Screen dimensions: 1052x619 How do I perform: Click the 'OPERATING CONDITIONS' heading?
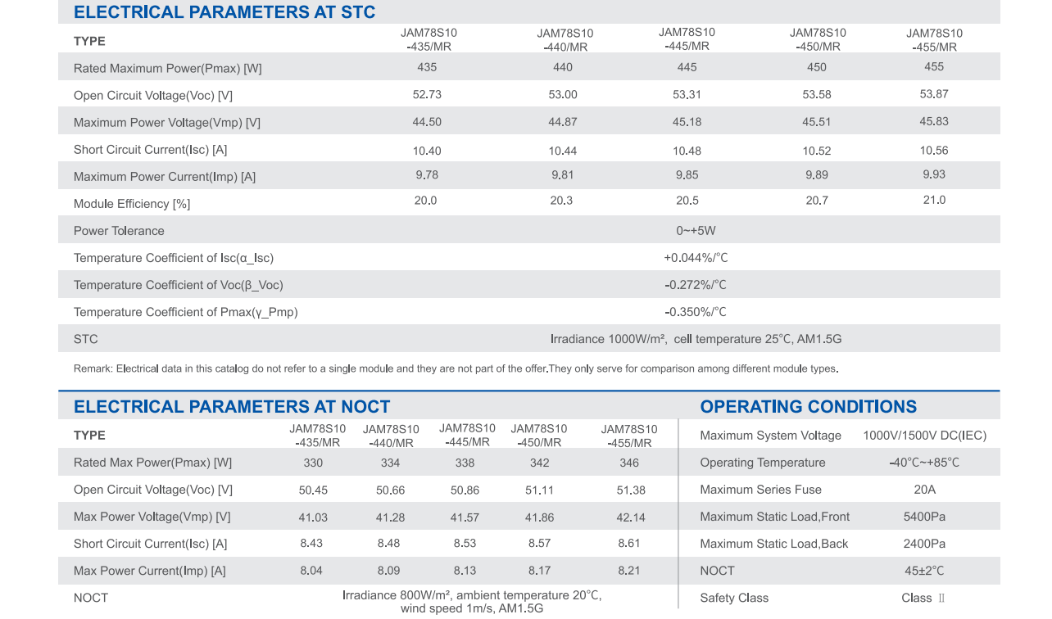[x=808, y=407]
